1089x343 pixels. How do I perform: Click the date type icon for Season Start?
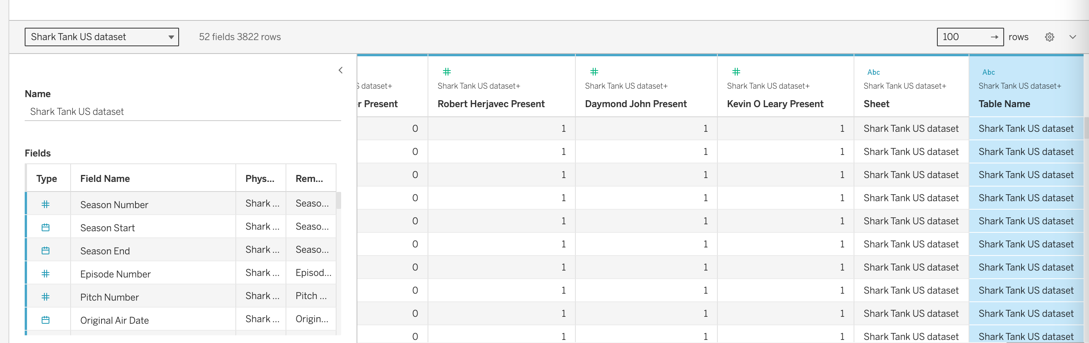click(x=46, y=228)
